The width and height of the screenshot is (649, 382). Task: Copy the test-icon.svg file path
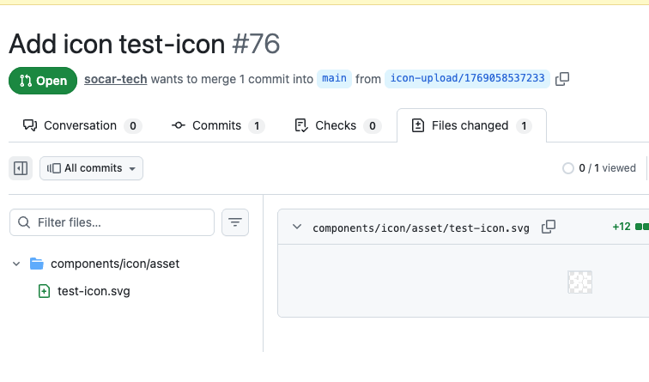(x=549, y=227)
